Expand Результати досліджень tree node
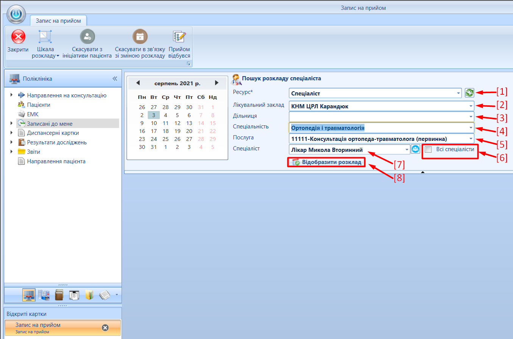The image size is (513, 339). point(11,142)
